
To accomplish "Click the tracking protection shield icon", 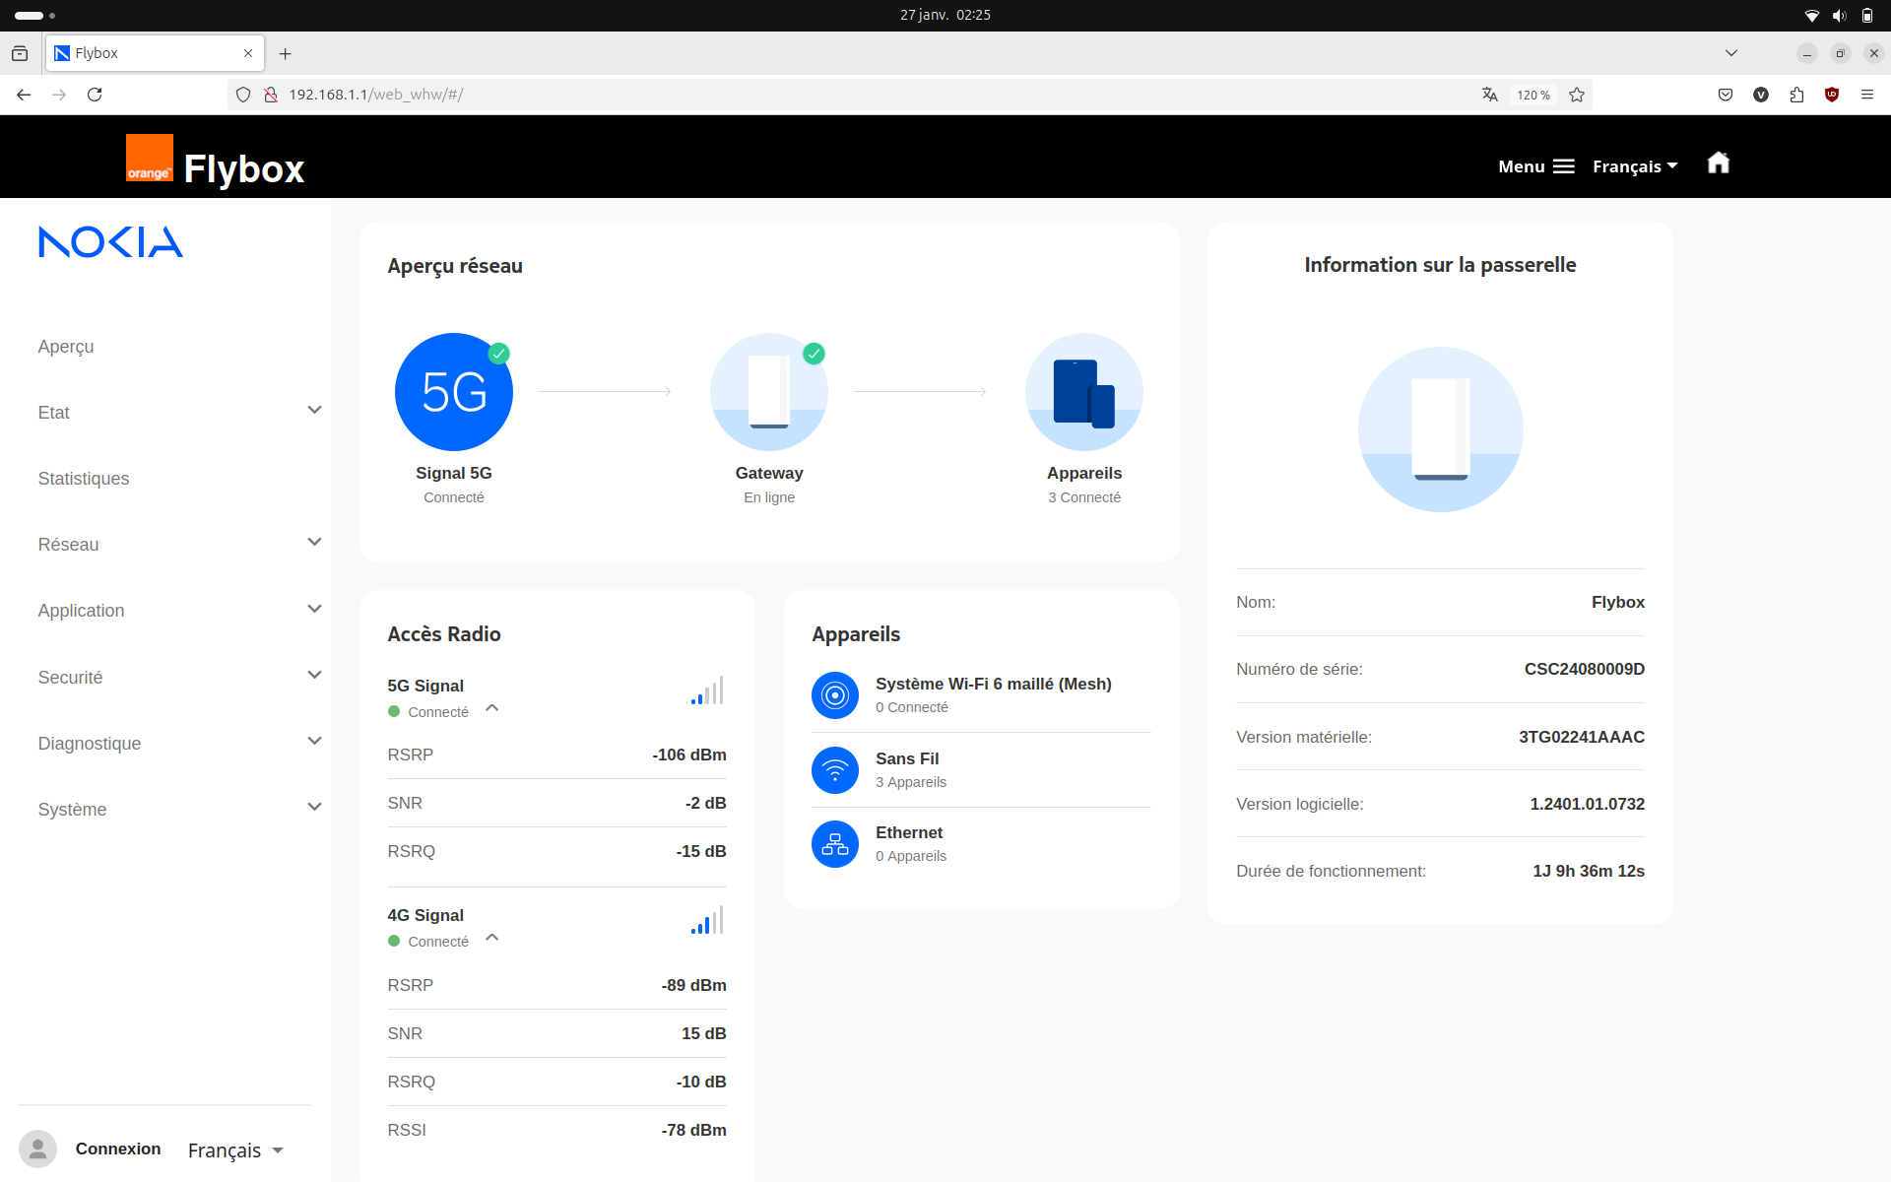I will 243,95.
